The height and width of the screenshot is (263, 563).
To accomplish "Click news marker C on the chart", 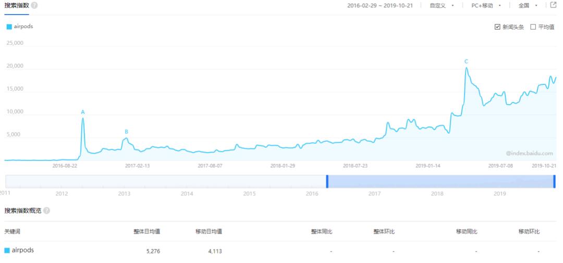I will [x=467, y=61].
